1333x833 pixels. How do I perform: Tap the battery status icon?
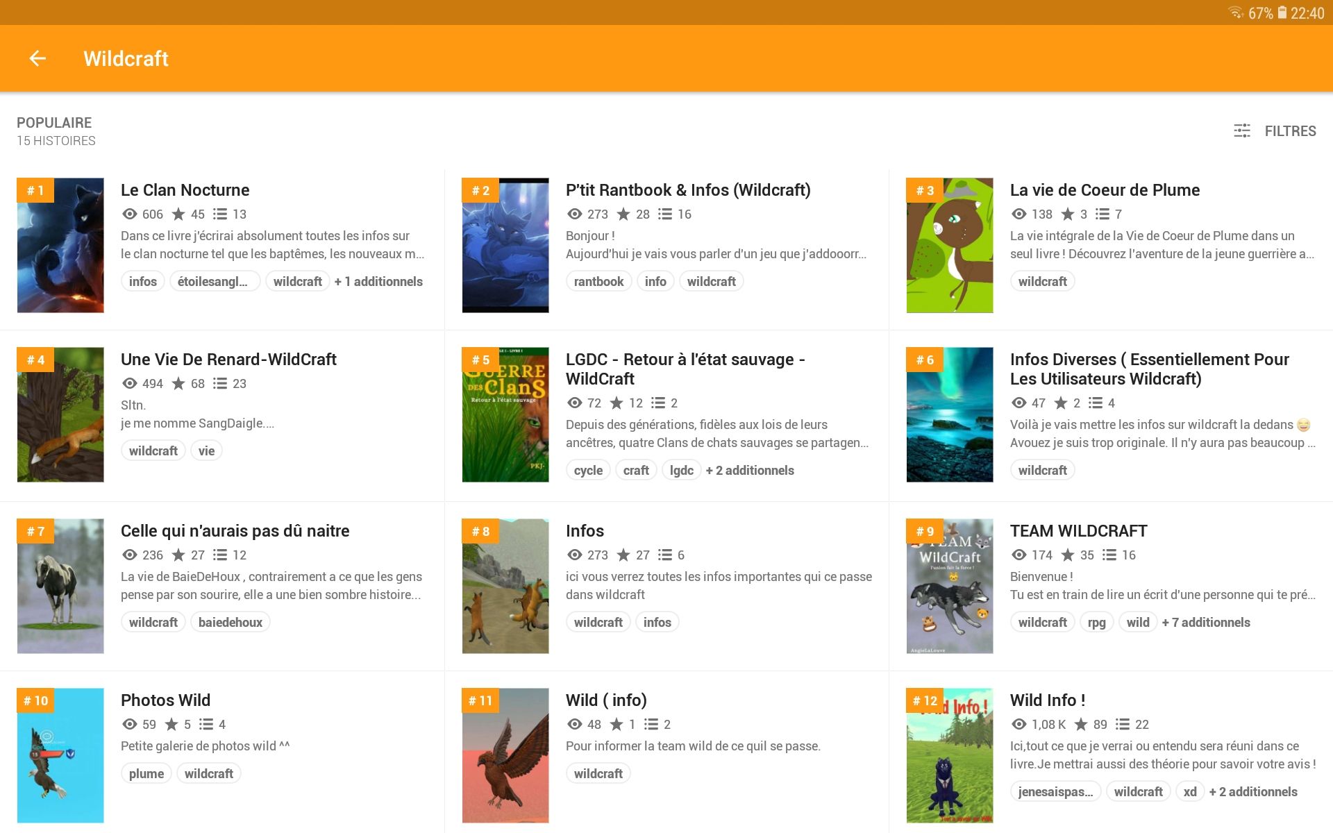coord(1282,12)
